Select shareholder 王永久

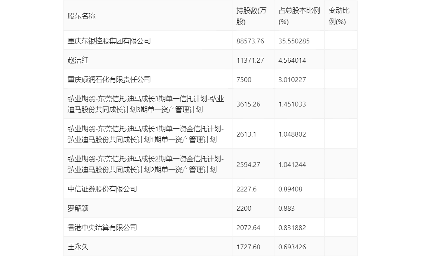(78, 247)
